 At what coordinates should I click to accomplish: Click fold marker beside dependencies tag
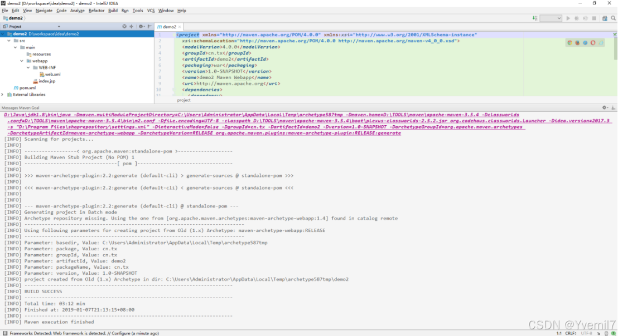[173, 90]
